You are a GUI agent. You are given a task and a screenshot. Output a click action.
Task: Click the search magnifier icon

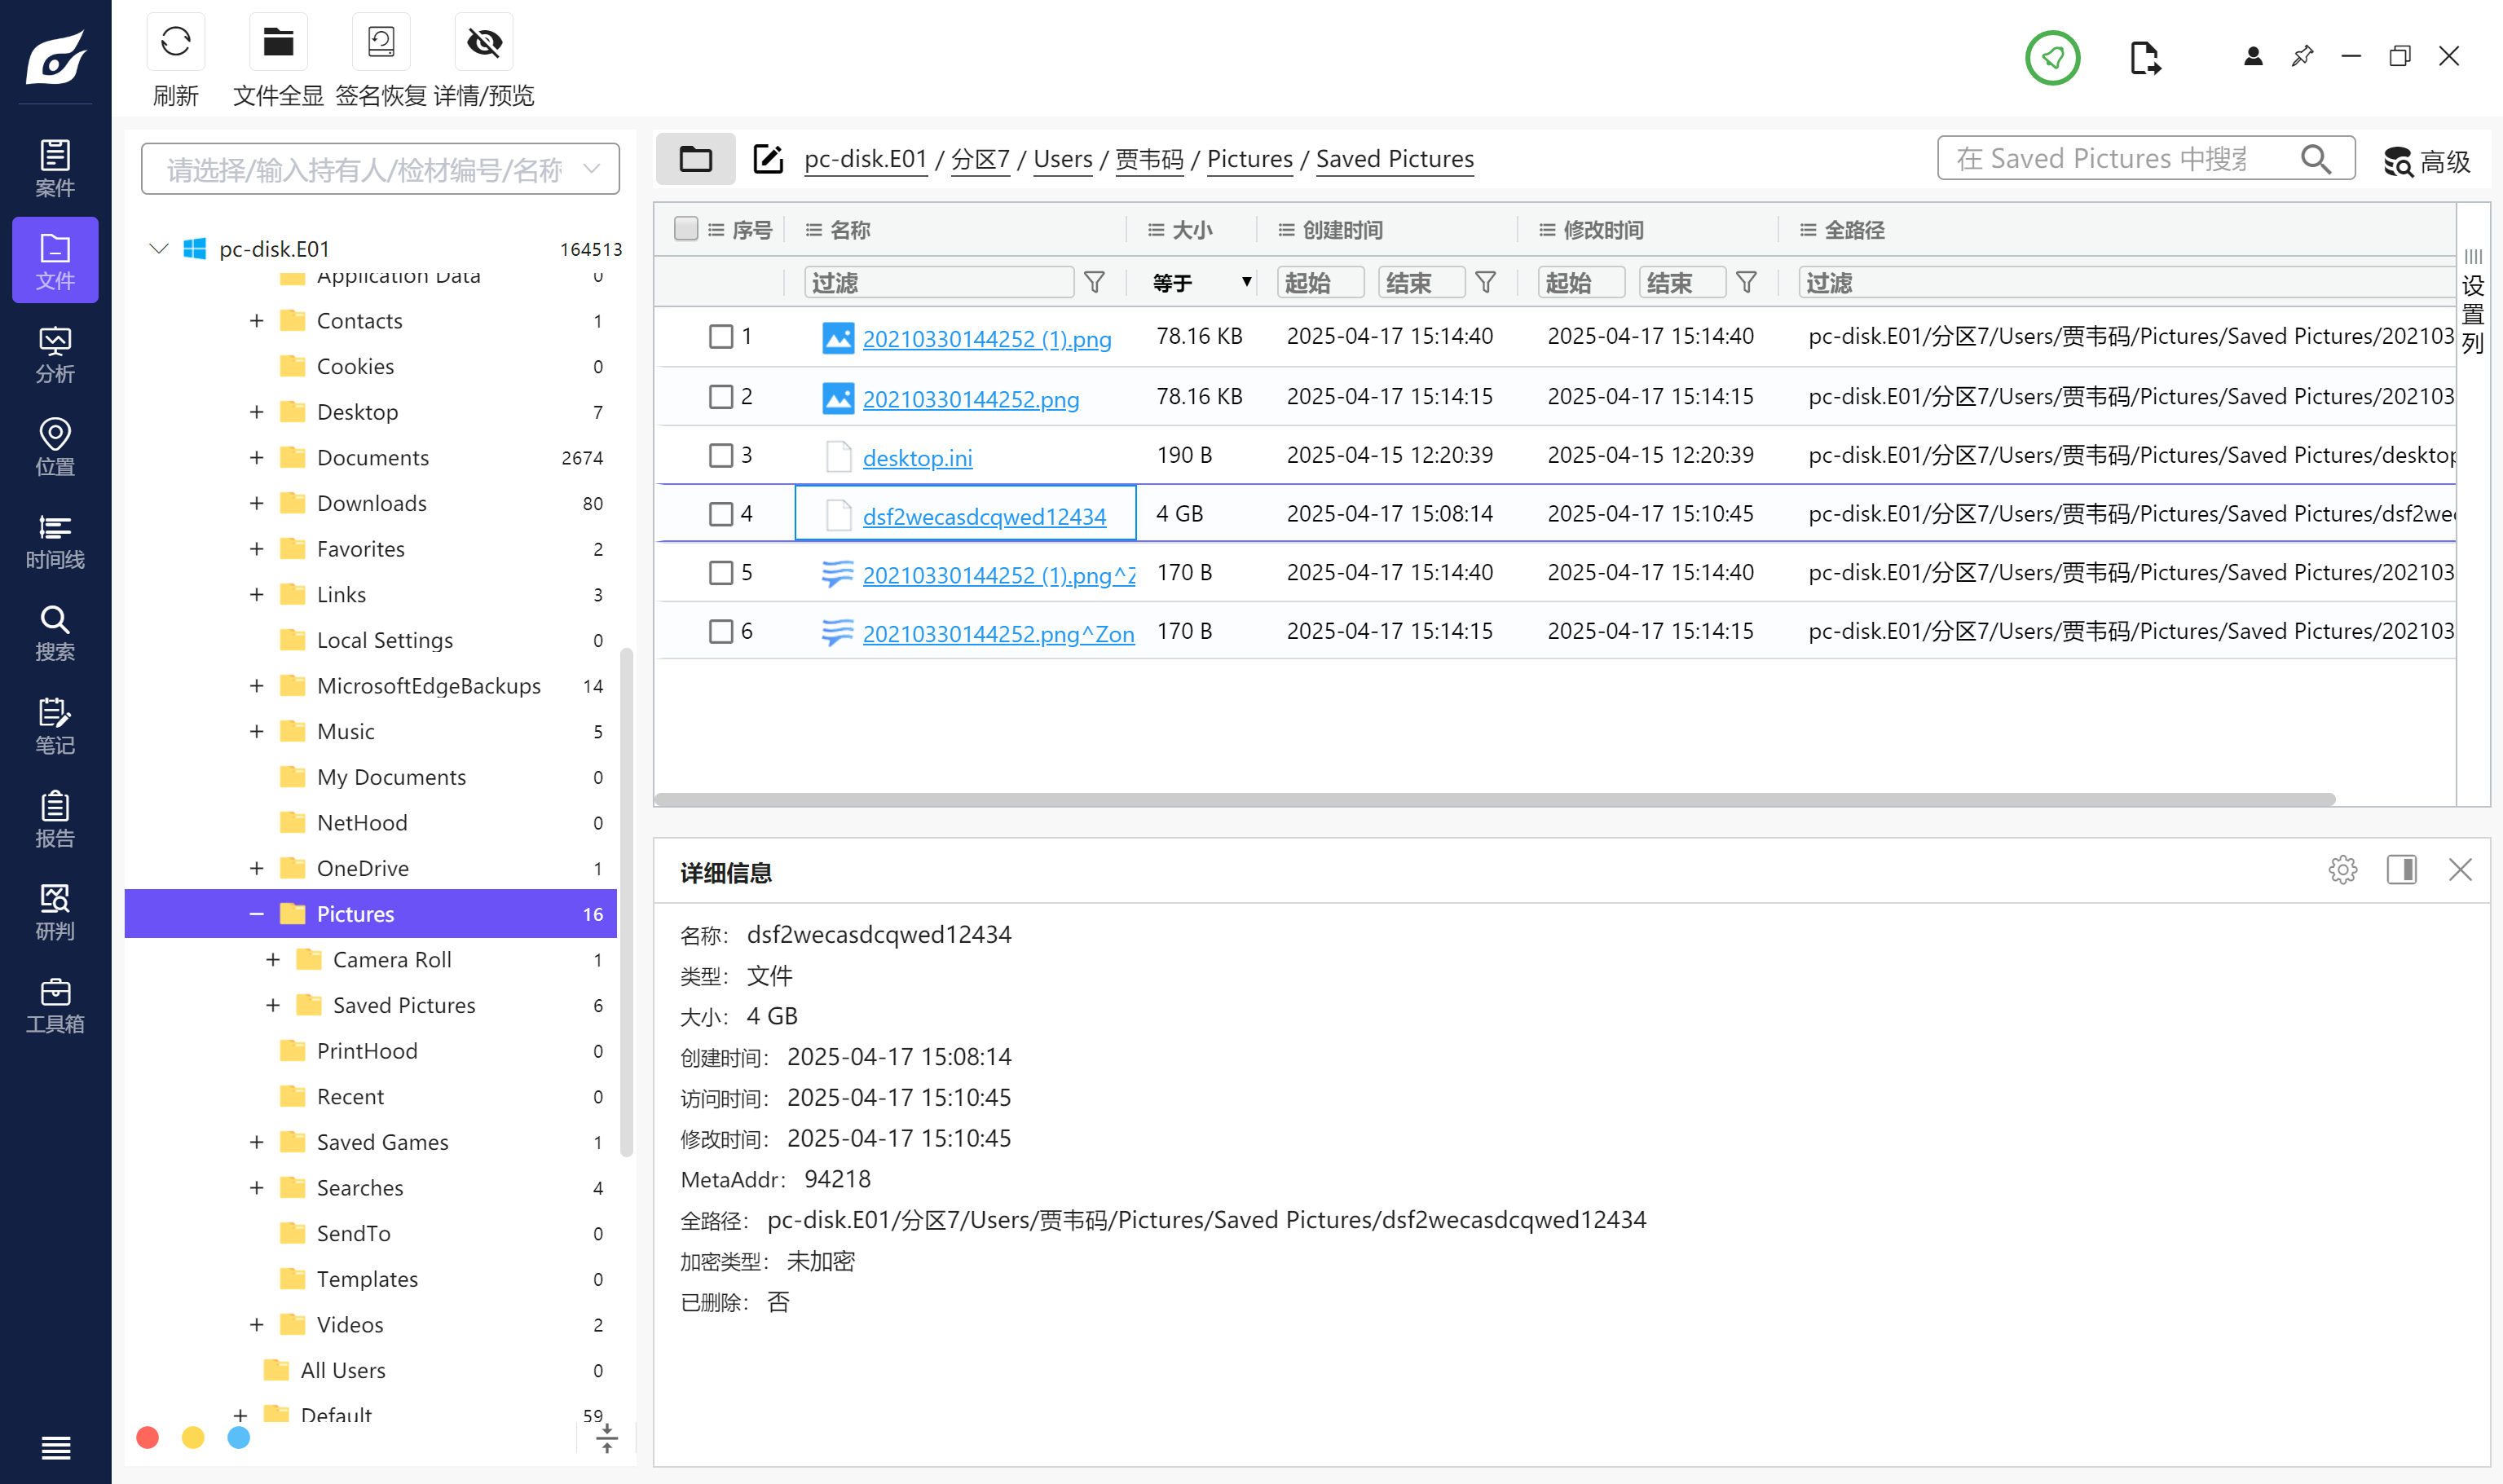click(x=2315, y=158)
